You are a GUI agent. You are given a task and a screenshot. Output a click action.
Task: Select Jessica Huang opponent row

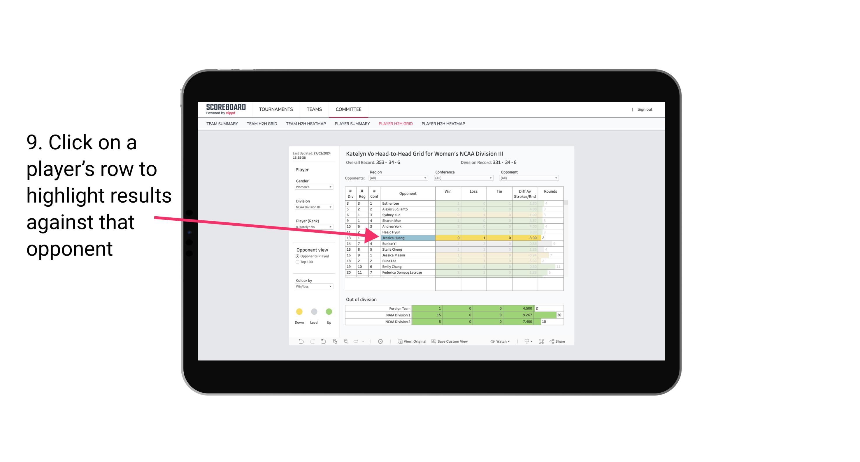click(x=407, y=237)
